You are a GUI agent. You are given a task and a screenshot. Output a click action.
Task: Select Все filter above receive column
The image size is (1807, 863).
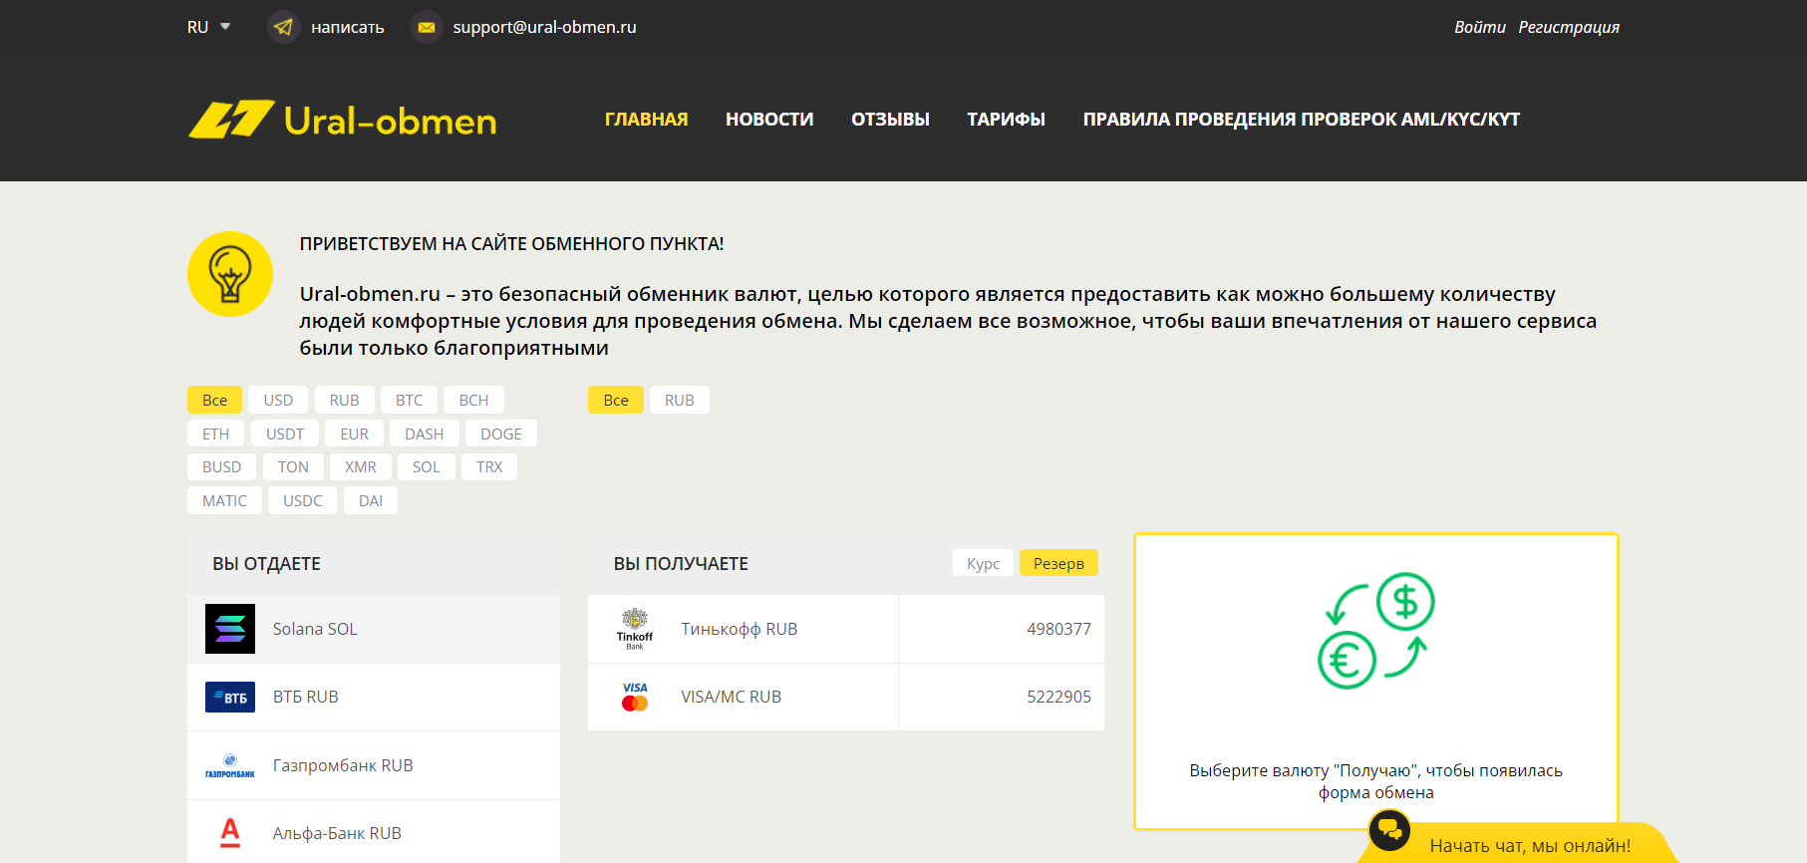(x=616, y=400)
